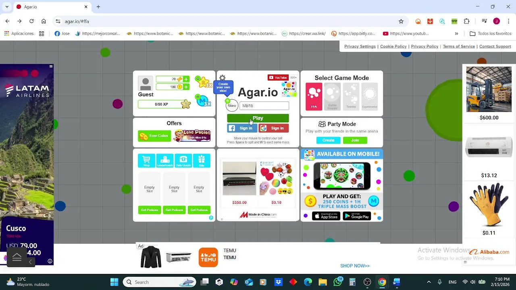Show hidden system tray icons
The image size is (516, 290).
(429, 282)
